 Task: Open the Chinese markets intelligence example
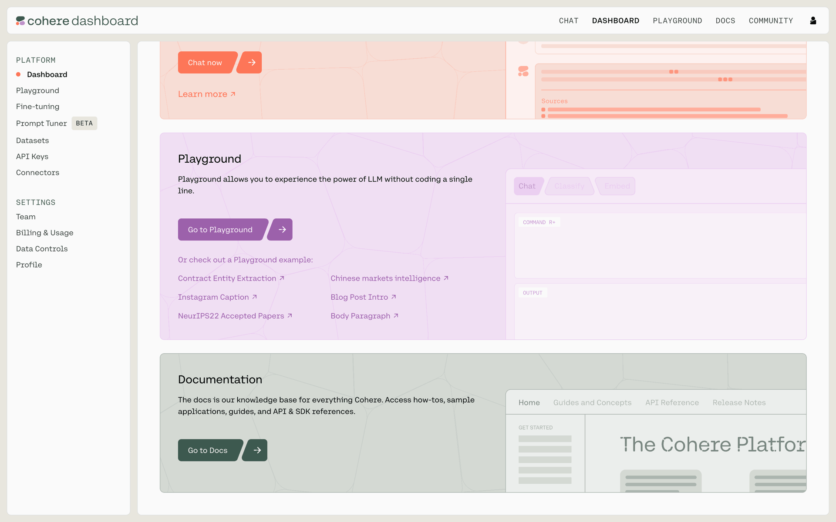390,278
